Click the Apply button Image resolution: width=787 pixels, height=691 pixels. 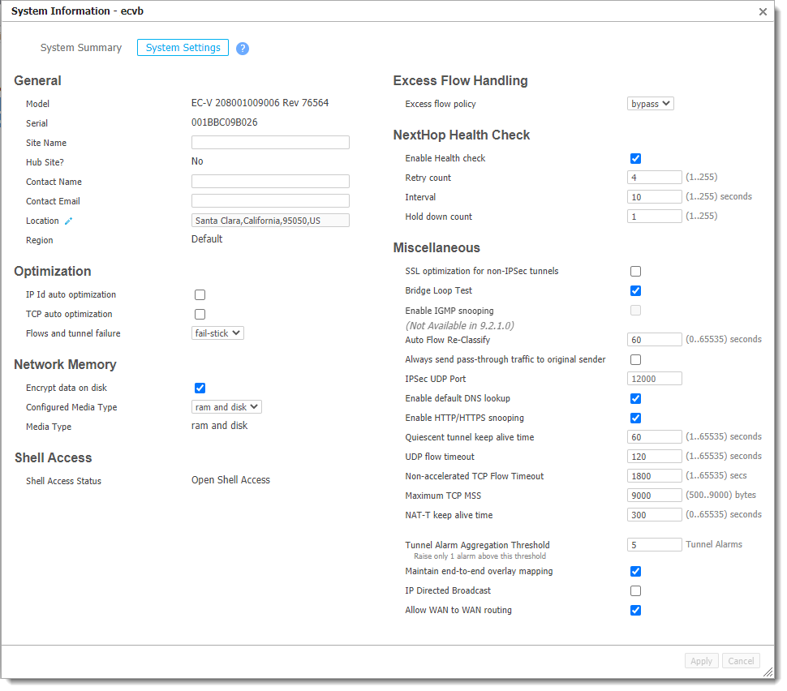(x=701, y=660)
